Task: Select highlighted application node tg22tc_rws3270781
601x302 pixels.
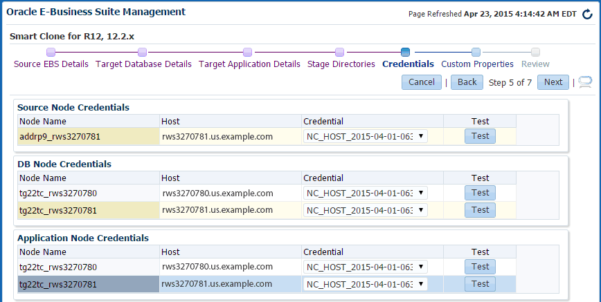Action: (x=58, y=285)
